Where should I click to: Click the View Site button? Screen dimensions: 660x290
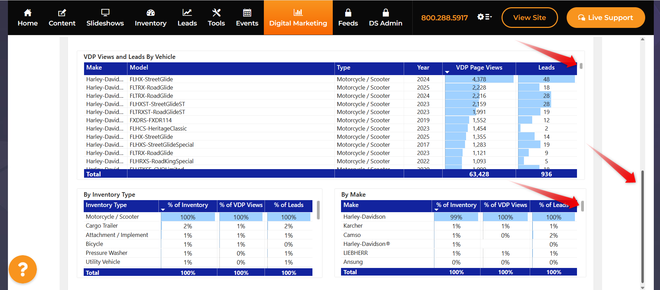coord(529,18)
